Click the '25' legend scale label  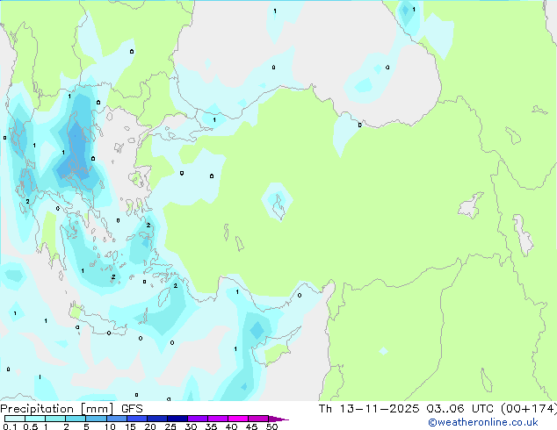[x=170, y=426]
